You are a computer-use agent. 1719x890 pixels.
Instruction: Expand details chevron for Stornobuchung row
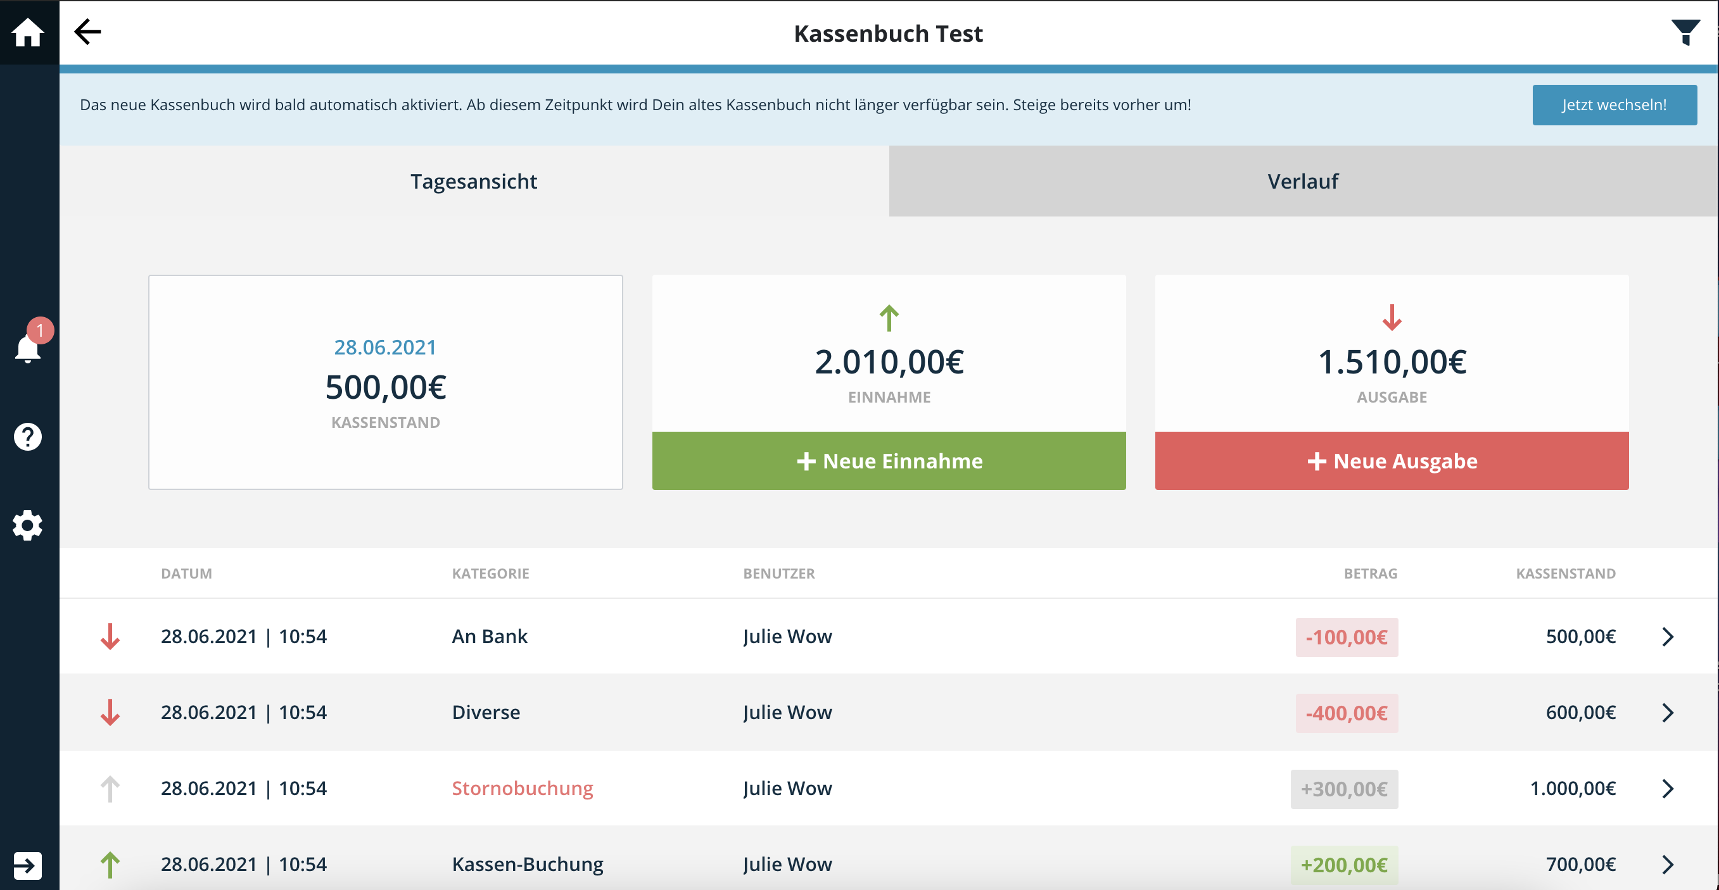click(x=1668, y=789)
